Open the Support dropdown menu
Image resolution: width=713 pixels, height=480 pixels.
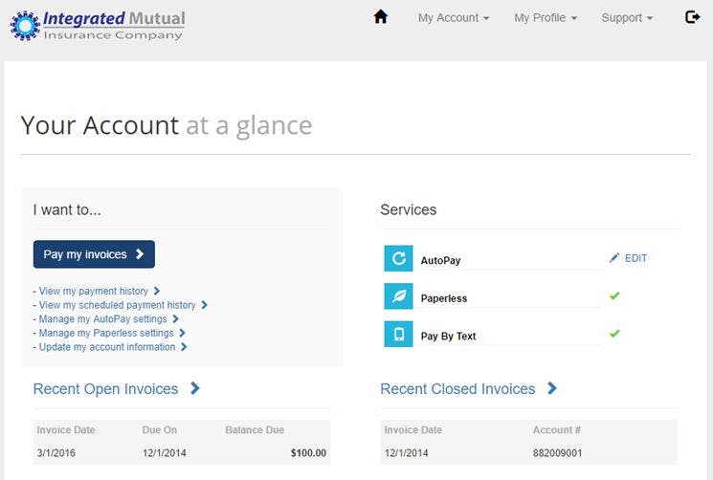click(627, 18)
